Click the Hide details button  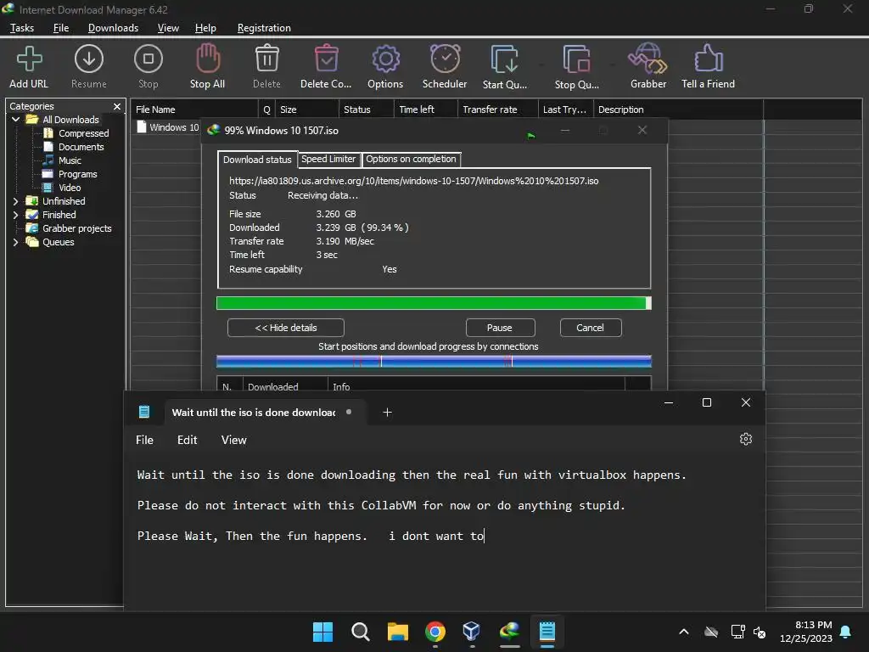(285, 328)
